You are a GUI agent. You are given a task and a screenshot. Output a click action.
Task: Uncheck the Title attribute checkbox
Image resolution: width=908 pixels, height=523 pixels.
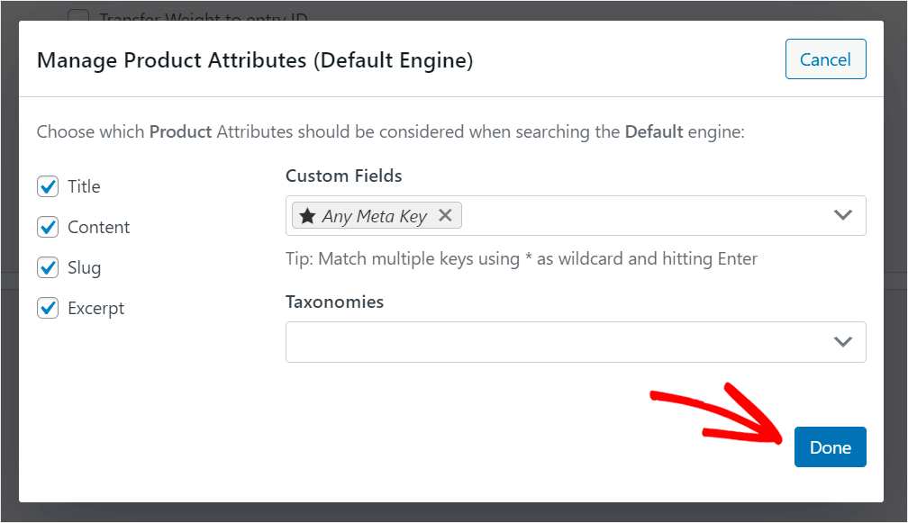coord(48,186)
